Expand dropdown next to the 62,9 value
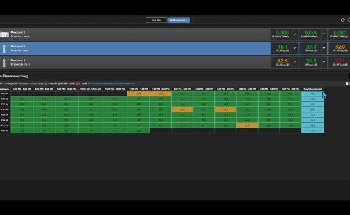 (x=295, y=62)
